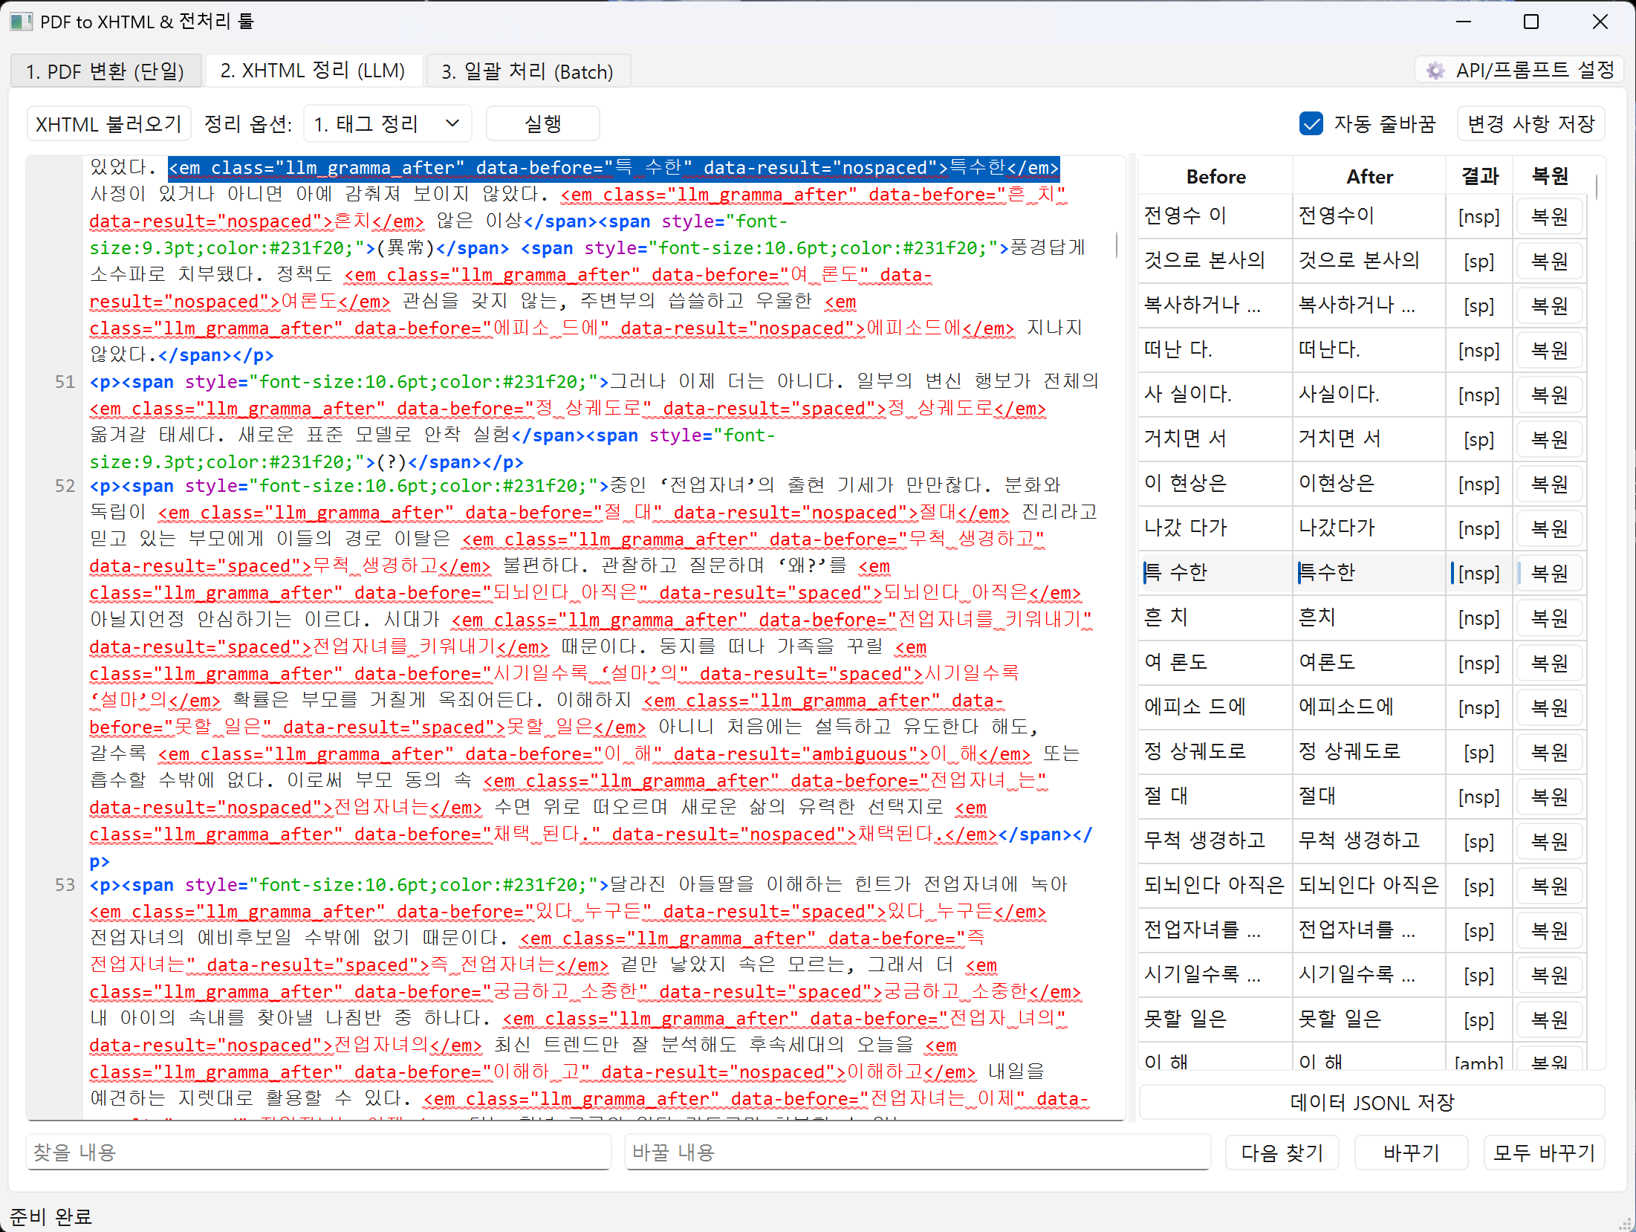This screenshot has height=1232, width=1636.
Task: Uncheck the 자동 줄바꿈 checkbox
Action: click(x=1311, y=123)
